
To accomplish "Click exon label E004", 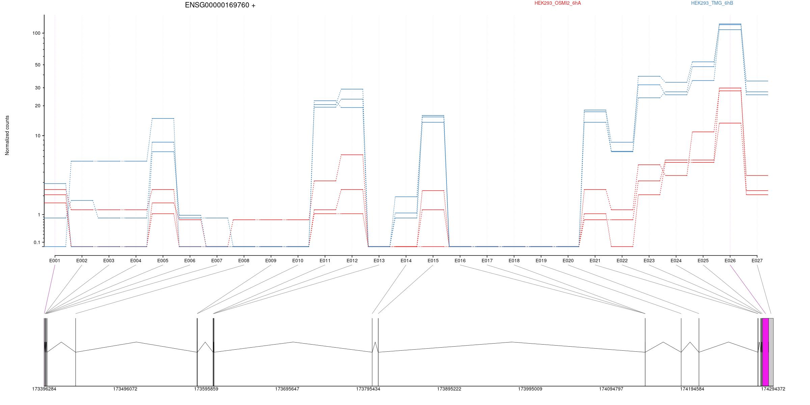I will pyautogui.click(x=136, y=261).
